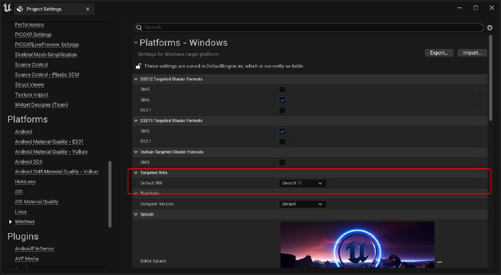The height and width of the screenshot is (275, 501).
Task: Collapse Vulkan Targeted Shader Formats section
Action: click(x=136, y=152)
